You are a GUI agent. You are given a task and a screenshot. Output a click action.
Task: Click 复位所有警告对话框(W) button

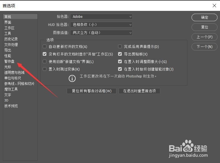[x=92, y=91]
